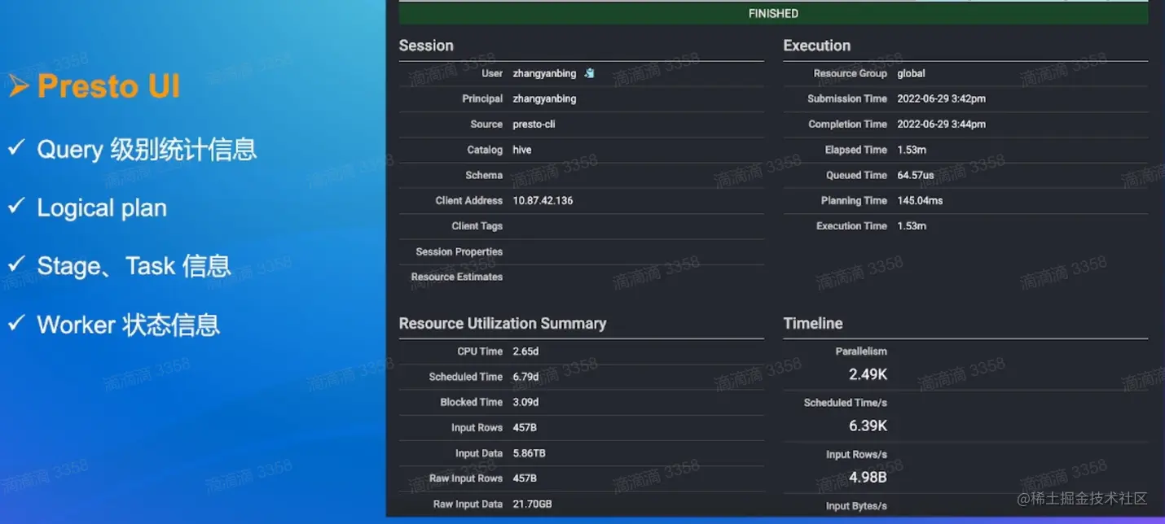Select the Input Rows value 457B
This screenshot has height=524, width=1165.
coord(525,428)
